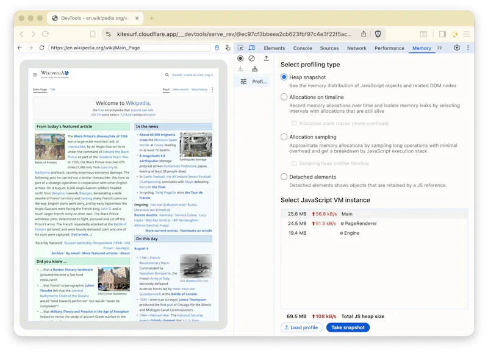The image size is (488, 353).
Task: Check Allocation stack traces checkbox
Action: coord(294,124)
